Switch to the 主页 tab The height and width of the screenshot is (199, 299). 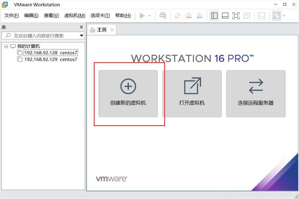click(102, 30)
